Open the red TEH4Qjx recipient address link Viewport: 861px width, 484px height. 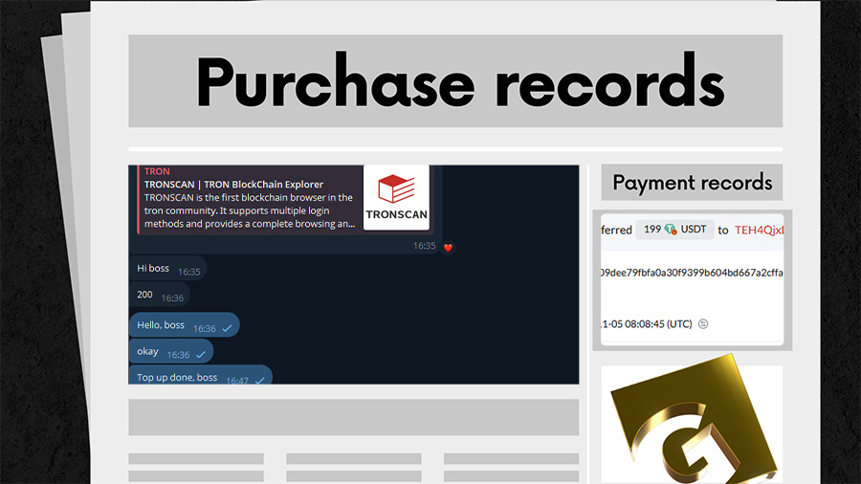click(x=759, y=230)
